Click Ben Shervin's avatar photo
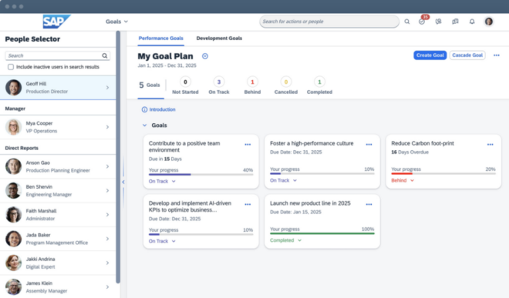The height and width of the screenshot is (298, 509). coord(13,190)
